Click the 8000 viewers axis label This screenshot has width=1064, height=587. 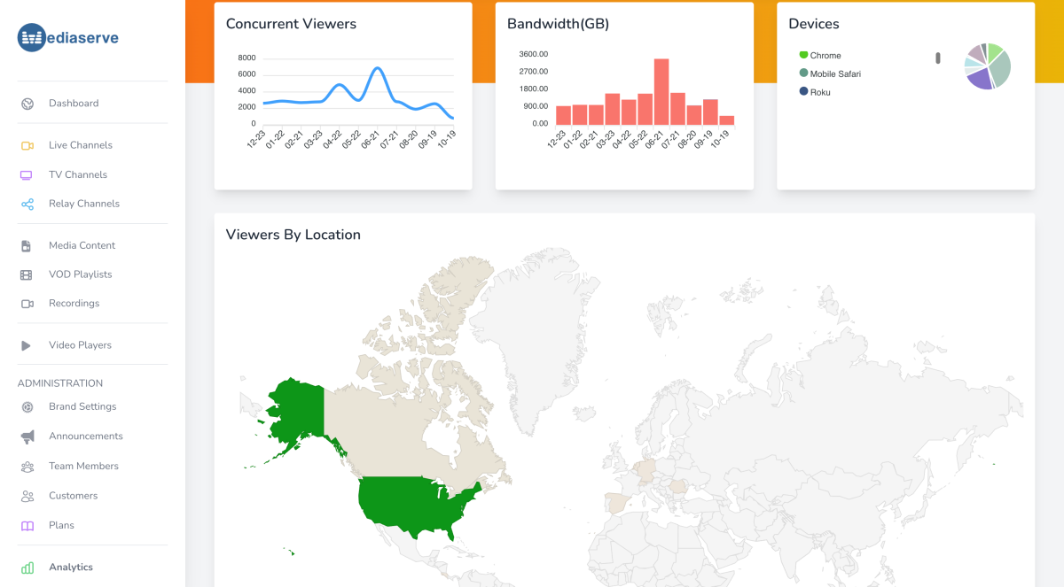click(247, 58)
